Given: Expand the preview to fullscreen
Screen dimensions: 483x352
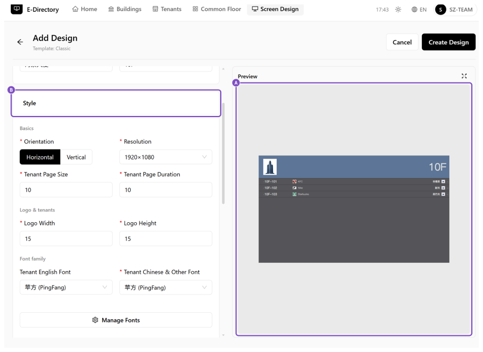Looking at the screenshot, I should (x=464, y=76).
